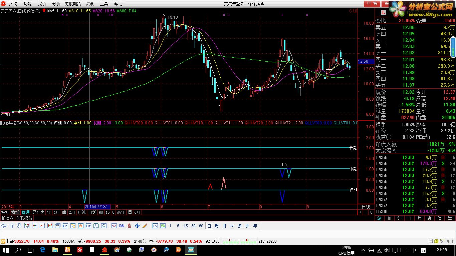This screenshot has height=256, width=456.
Task: Select the 季 range button in indicator row
Action: click(64, 212)
